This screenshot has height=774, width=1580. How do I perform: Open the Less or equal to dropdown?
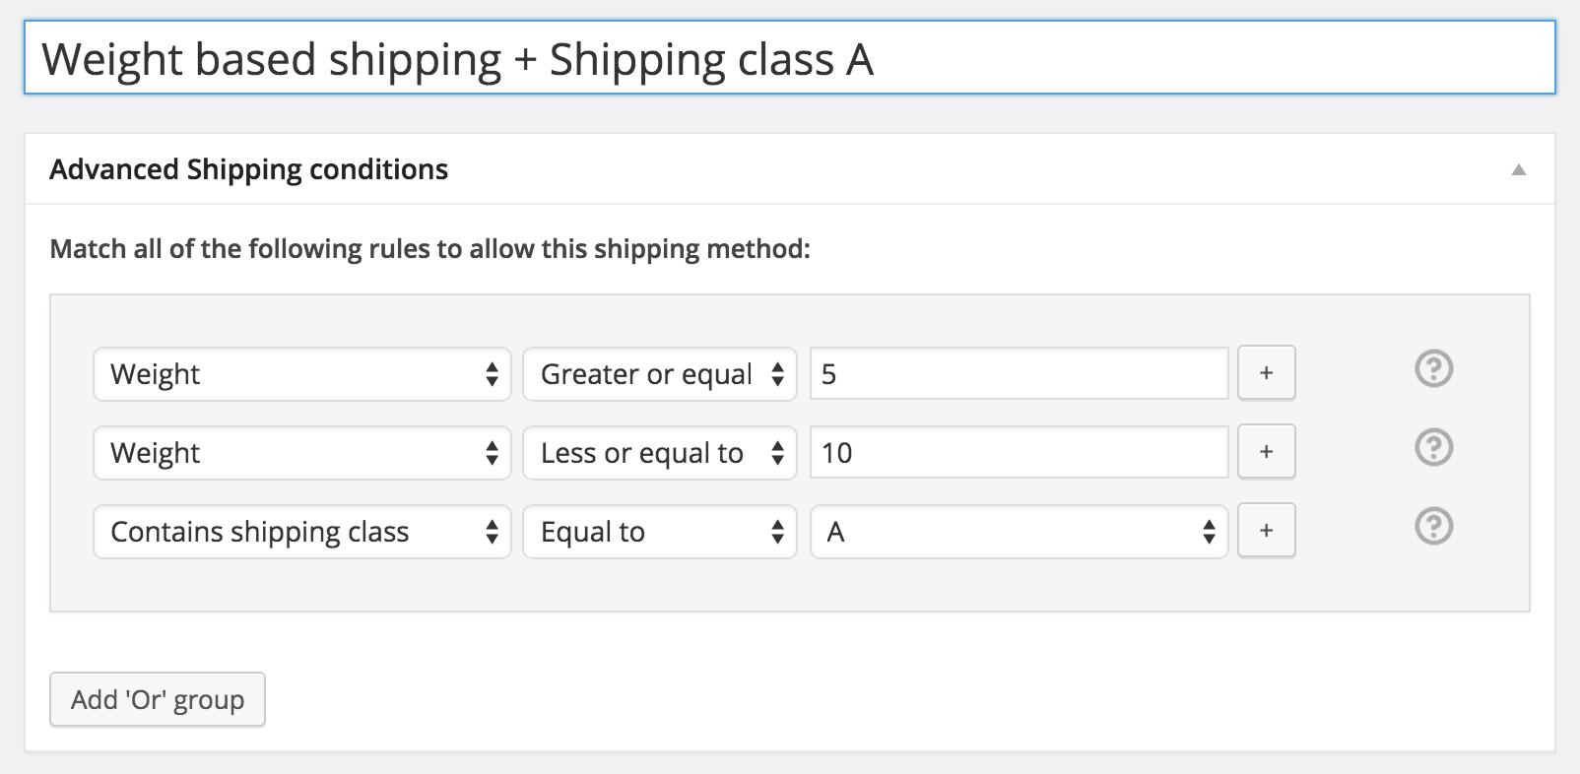[660, 453]
